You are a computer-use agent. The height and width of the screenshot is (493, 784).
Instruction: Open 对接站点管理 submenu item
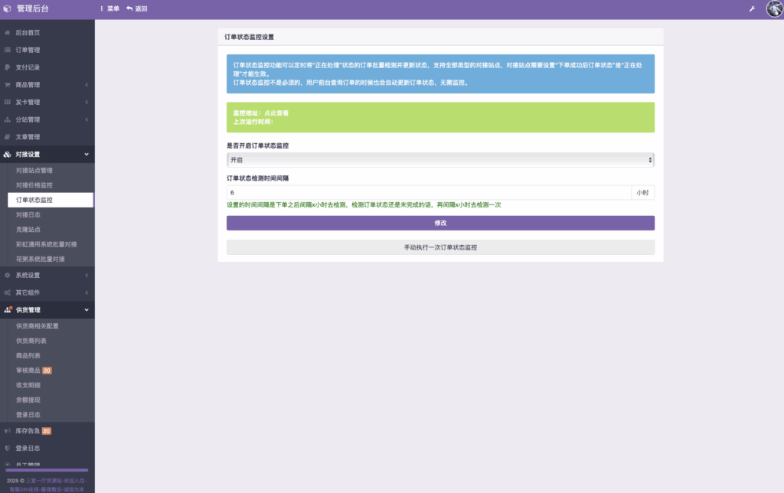point(34,171)
